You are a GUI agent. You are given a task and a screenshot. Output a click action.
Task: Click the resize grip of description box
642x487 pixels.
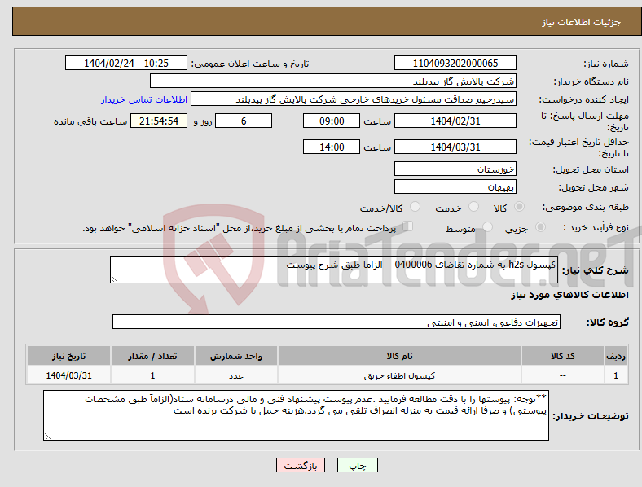(x=114, y=279)
